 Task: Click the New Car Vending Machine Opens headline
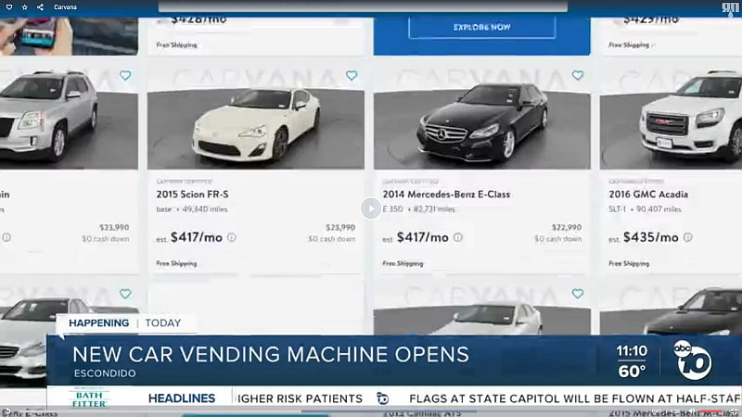(x=271, y=355)
